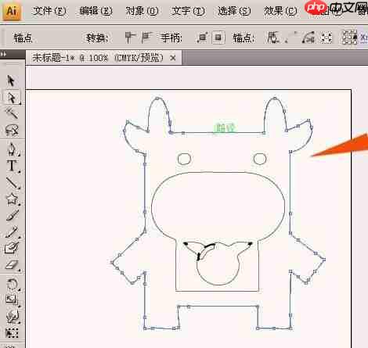This screenshot has width=368, height=348.
Task: Close the 未标题-1 document tab
Action: (173, 58)
